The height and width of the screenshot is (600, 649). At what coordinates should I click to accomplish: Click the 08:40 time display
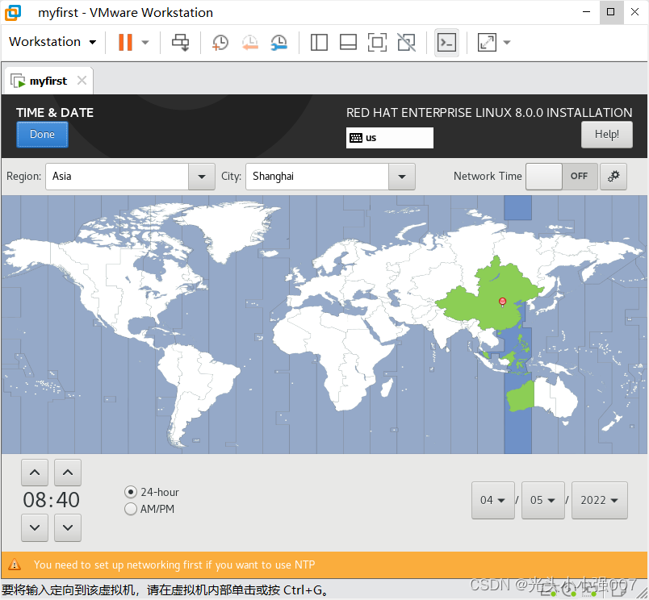52,500
